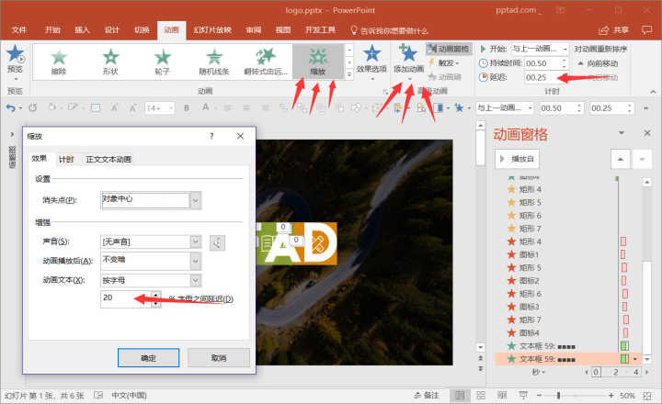This screenshot has height=404, width=662.
Task: Open the 切换 ribbon tab
Action: (142, 30)
